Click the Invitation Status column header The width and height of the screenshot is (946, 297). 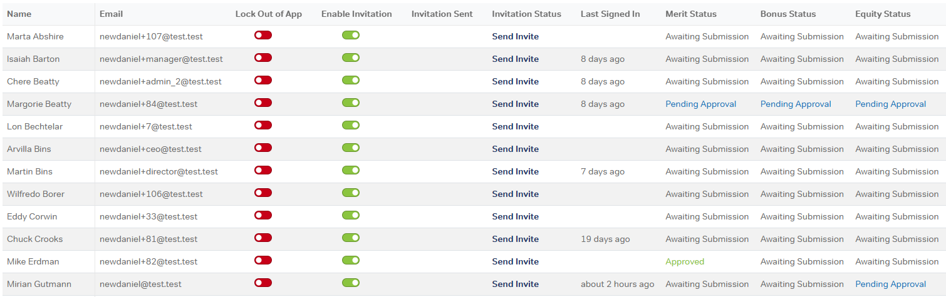pos(526,14)
